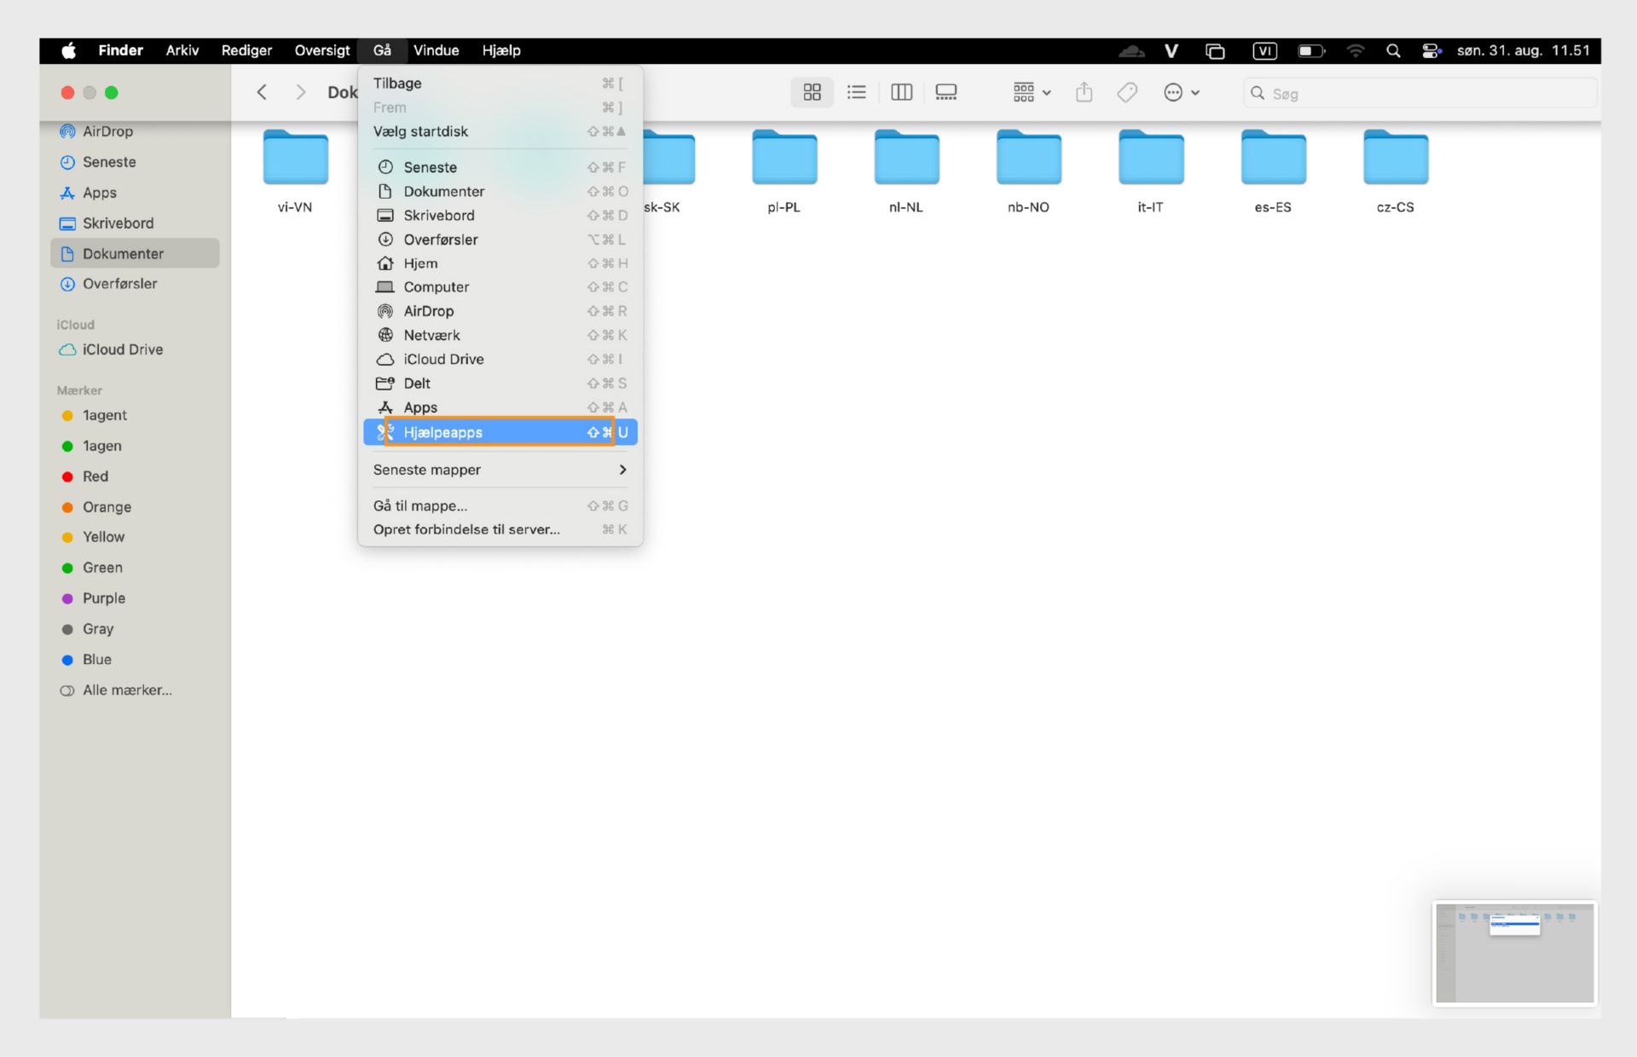1637x1057 pixels.
Task: Click Alle mærker… in the sidebar
Action: 126,690
